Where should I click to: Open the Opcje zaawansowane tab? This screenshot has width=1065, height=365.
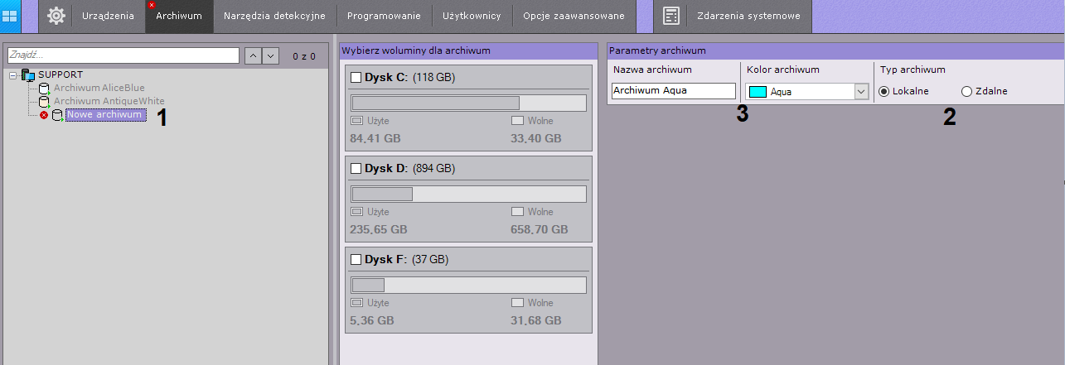[574, 16]
